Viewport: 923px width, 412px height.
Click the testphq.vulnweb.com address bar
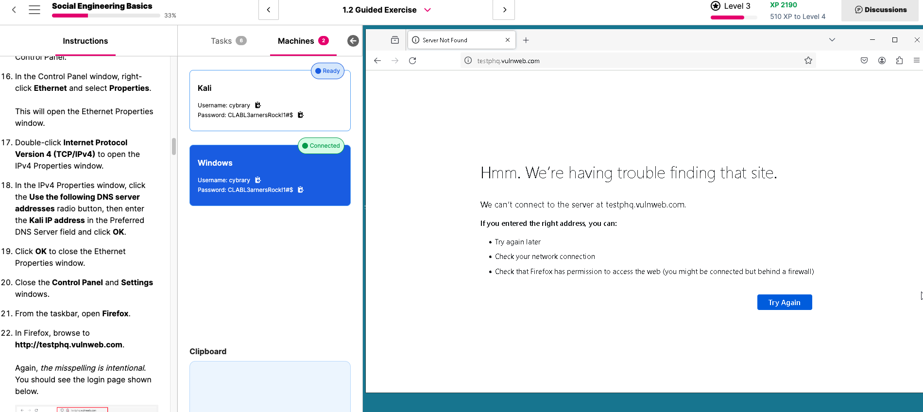point(632,61)
